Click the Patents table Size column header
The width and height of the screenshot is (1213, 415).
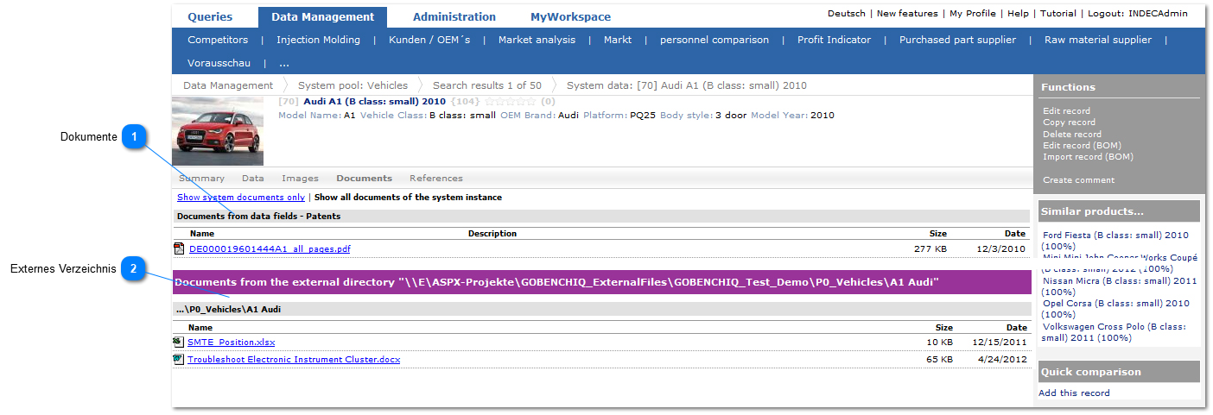point(937,234)
